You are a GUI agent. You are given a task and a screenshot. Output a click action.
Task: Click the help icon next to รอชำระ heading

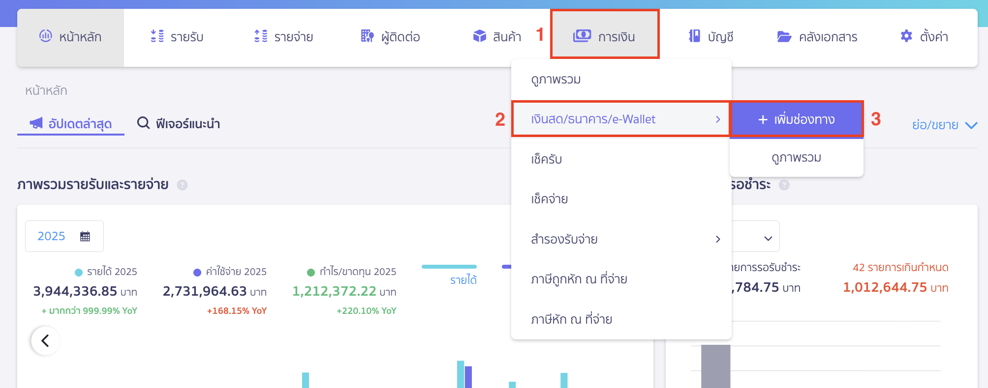[x=784, y=185]
